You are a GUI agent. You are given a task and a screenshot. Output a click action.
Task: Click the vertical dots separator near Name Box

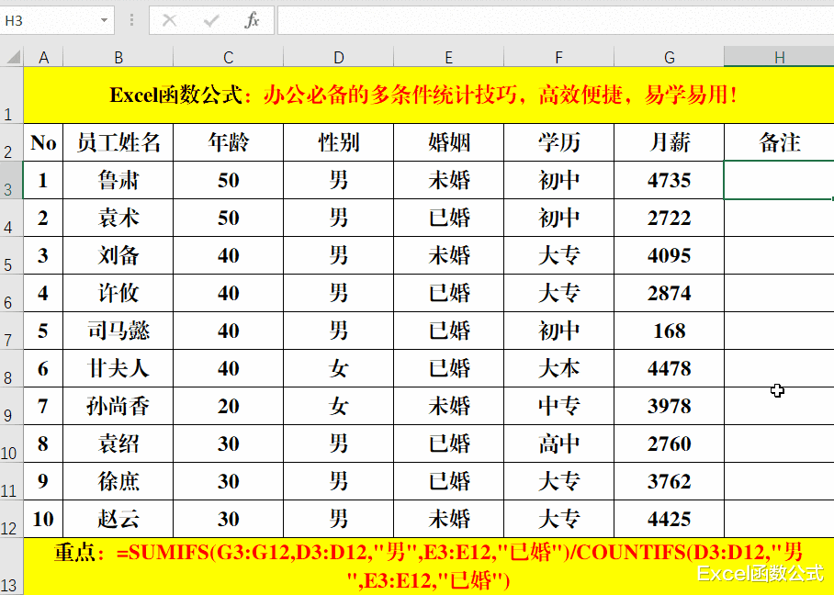131,19
